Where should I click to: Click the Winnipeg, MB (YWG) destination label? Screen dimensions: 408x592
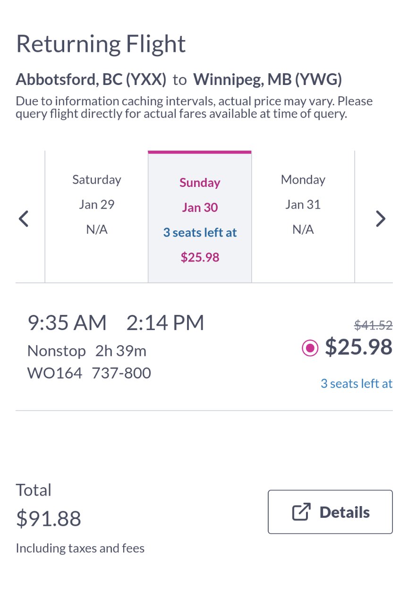[268, 80]
